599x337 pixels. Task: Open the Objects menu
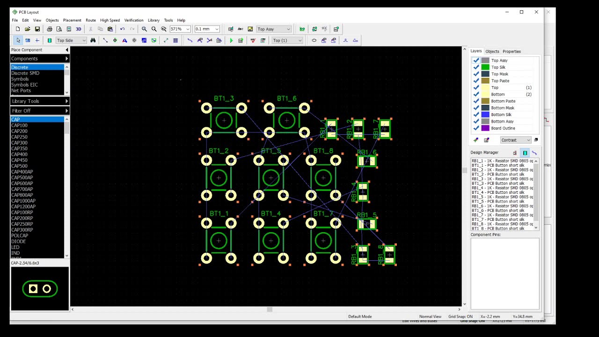click(52, 20)
